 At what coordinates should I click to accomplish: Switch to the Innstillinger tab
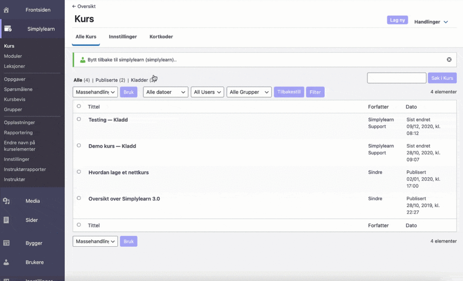(x=123, y=37)
